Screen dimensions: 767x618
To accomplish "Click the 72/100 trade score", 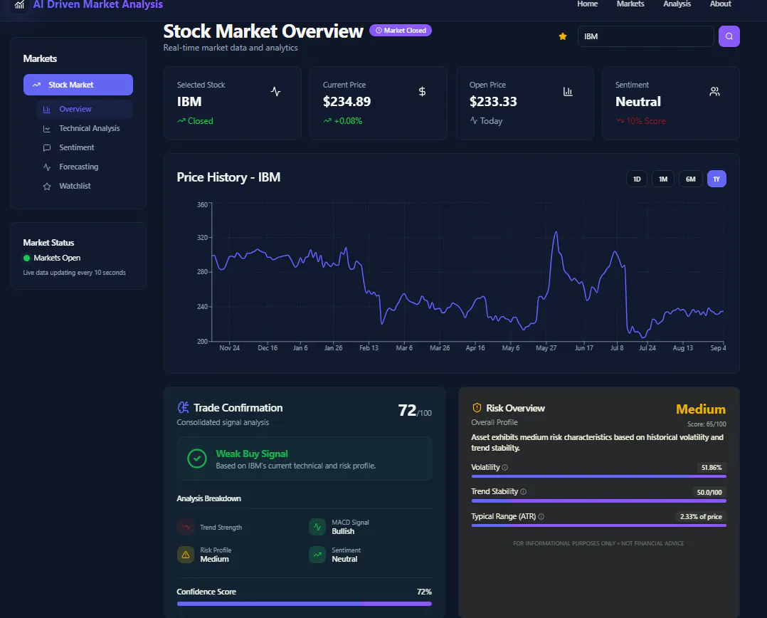I will pyautogui.click(x=415, y=410).
